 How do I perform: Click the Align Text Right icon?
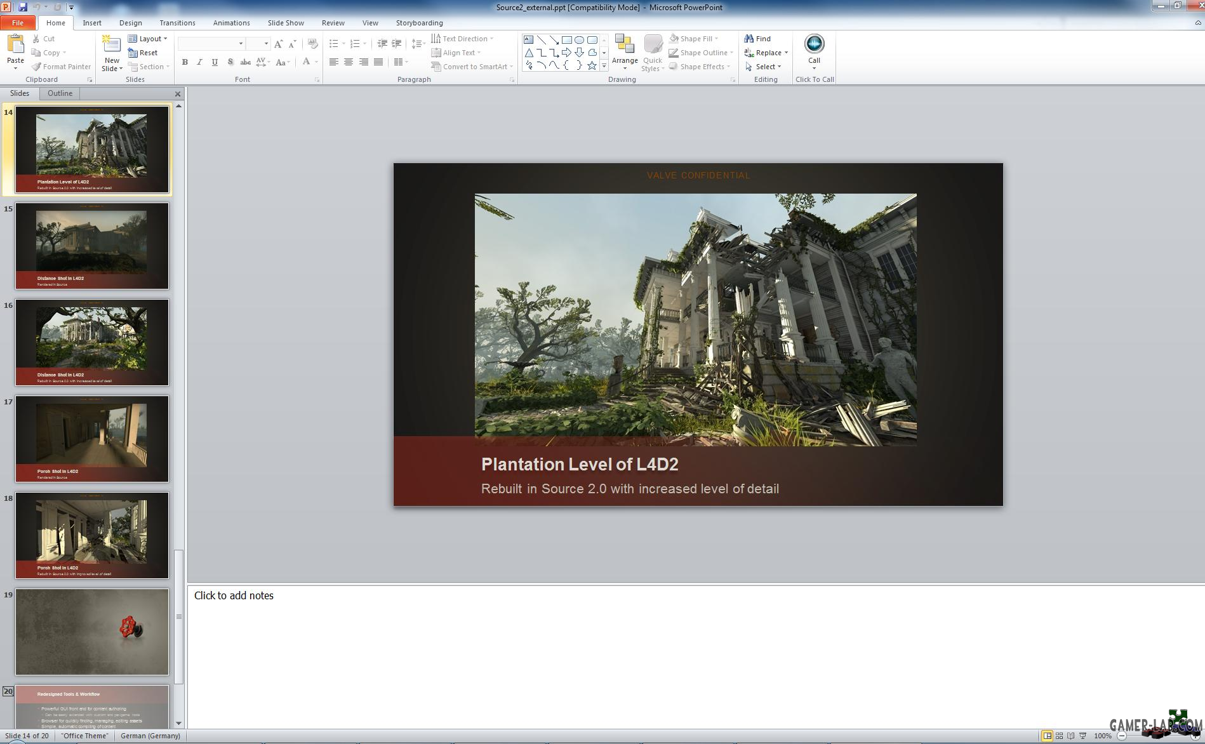[364, 62]
